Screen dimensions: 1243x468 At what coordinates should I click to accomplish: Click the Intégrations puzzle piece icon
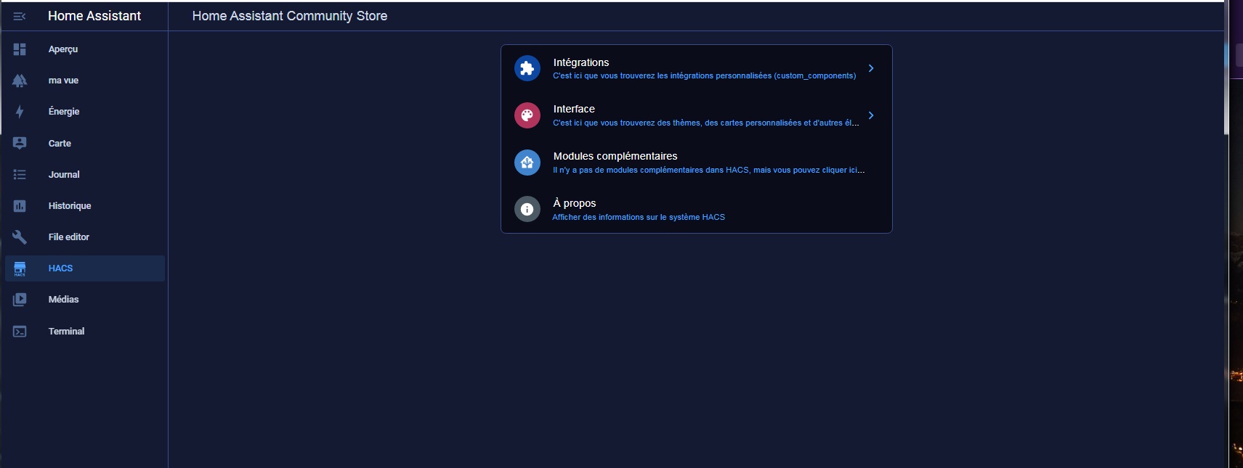[x=527, y=68]
